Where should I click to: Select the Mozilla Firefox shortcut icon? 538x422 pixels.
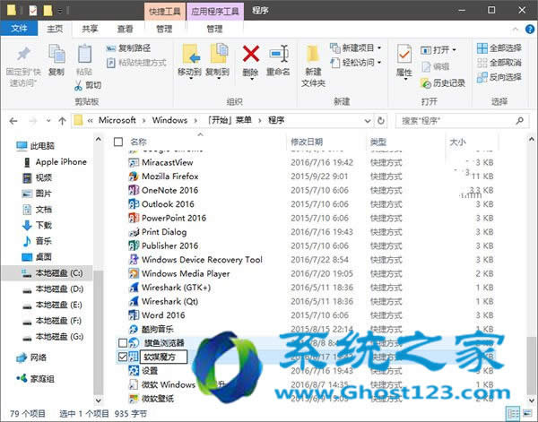point(134,177)
